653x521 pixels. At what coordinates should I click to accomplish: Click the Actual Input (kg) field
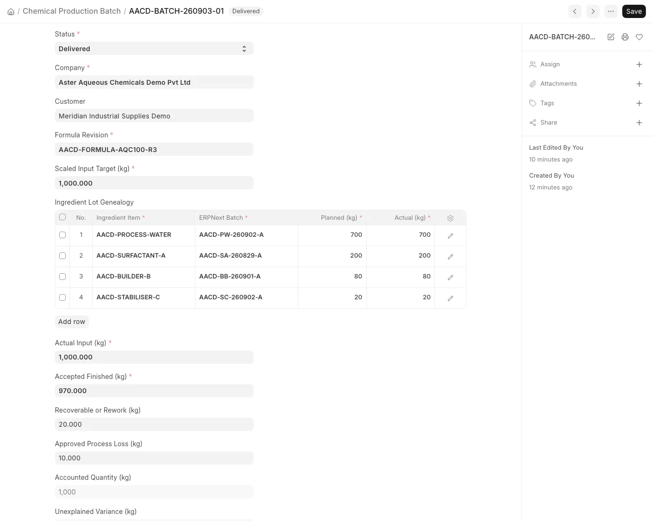pos(154,357)
